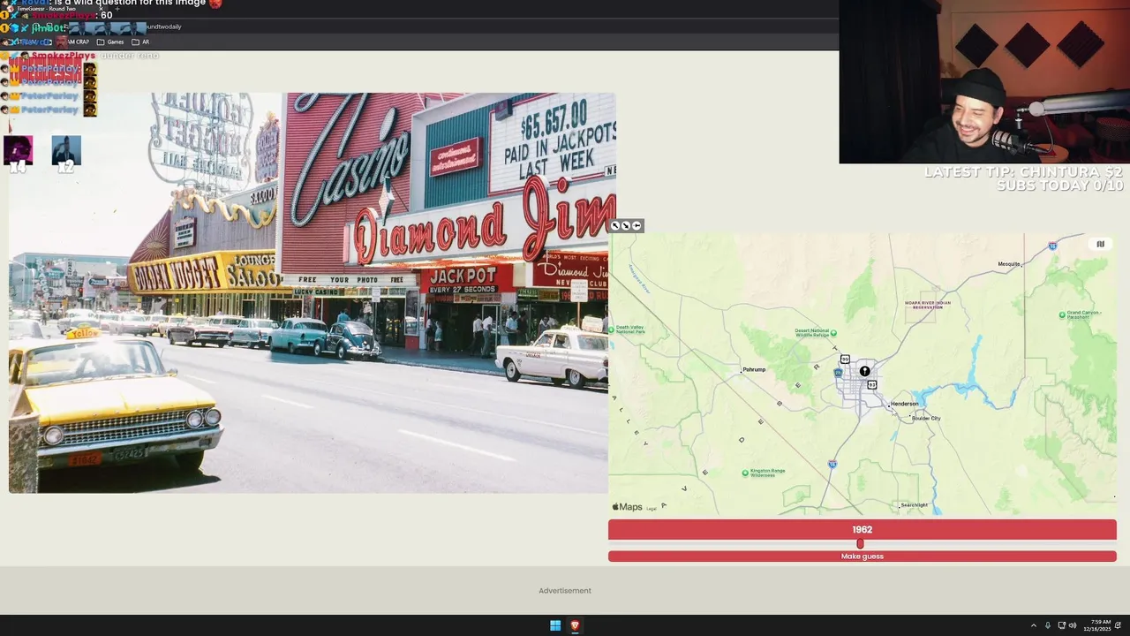Open the Legal link on map
The width and height of the screenshot is (1130, 636).
652,509
